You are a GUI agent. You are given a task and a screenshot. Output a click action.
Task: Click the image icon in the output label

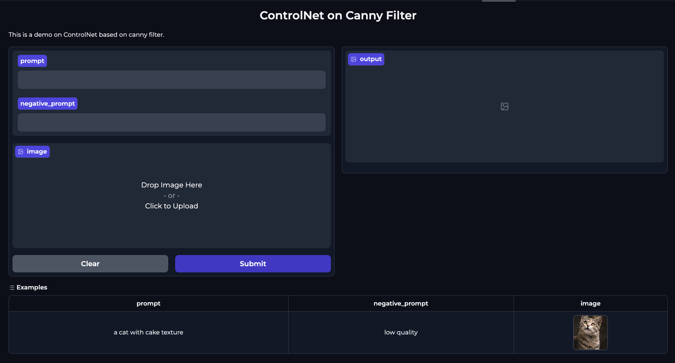tap(354, 59)
